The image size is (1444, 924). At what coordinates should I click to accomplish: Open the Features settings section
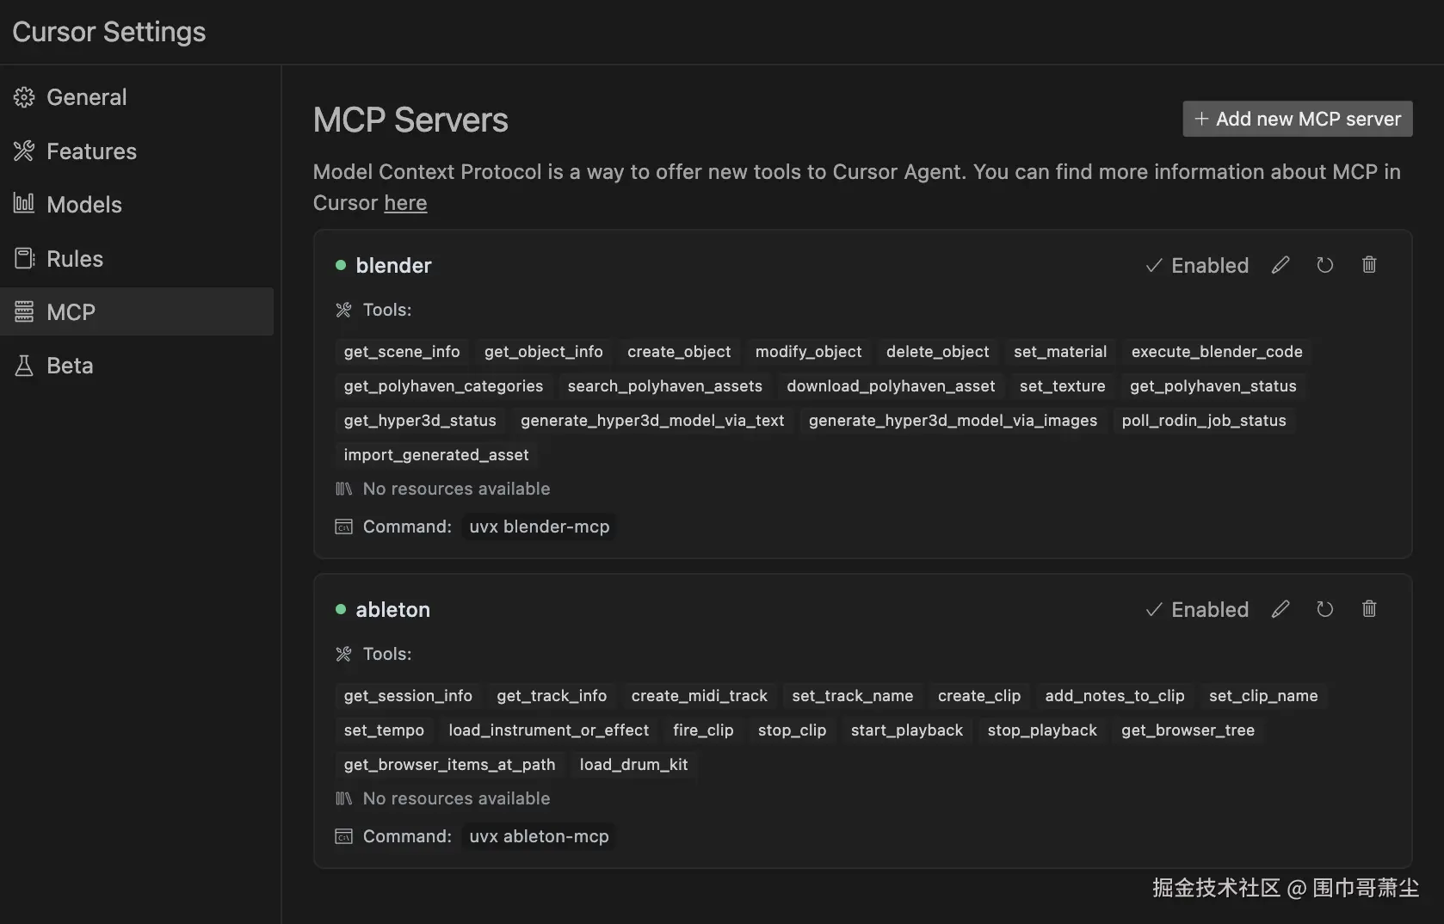point(91,151)
